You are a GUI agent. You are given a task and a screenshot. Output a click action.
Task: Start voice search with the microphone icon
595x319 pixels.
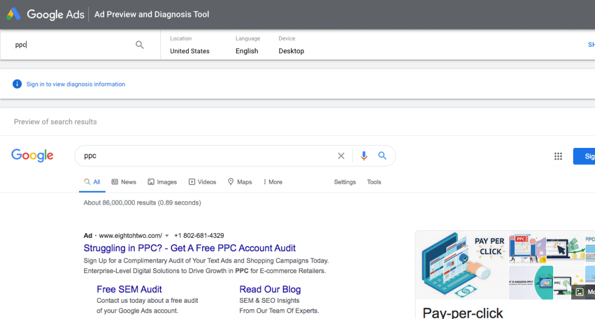coord(364,155)
